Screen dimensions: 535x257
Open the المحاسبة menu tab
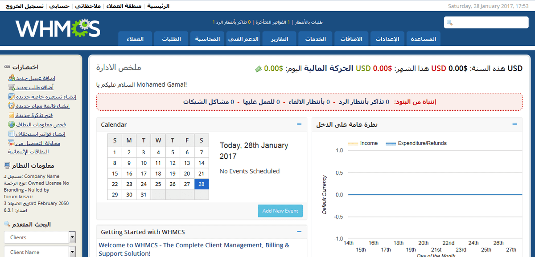207,39
